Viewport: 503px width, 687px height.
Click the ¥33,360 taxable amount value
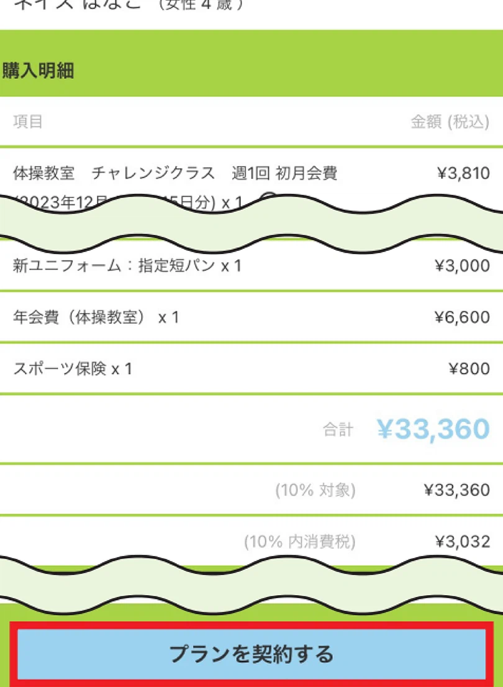coord(457,490)
